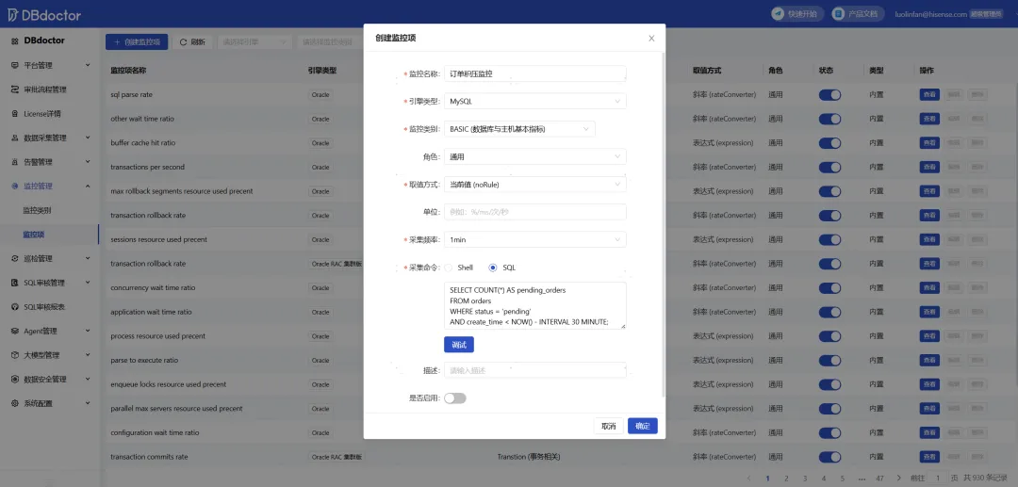Toggle status of transactions per second row
Image resolution: width=1018 pixels, height=487 pixels.
[x=829, y=168]
